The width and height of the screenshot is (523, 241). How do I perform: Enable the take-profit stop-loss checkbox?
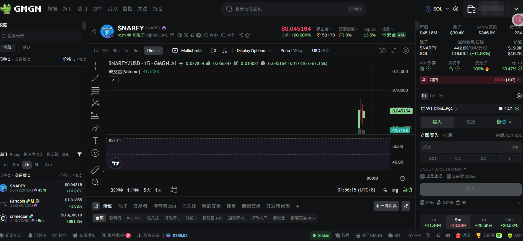(422, 176)
